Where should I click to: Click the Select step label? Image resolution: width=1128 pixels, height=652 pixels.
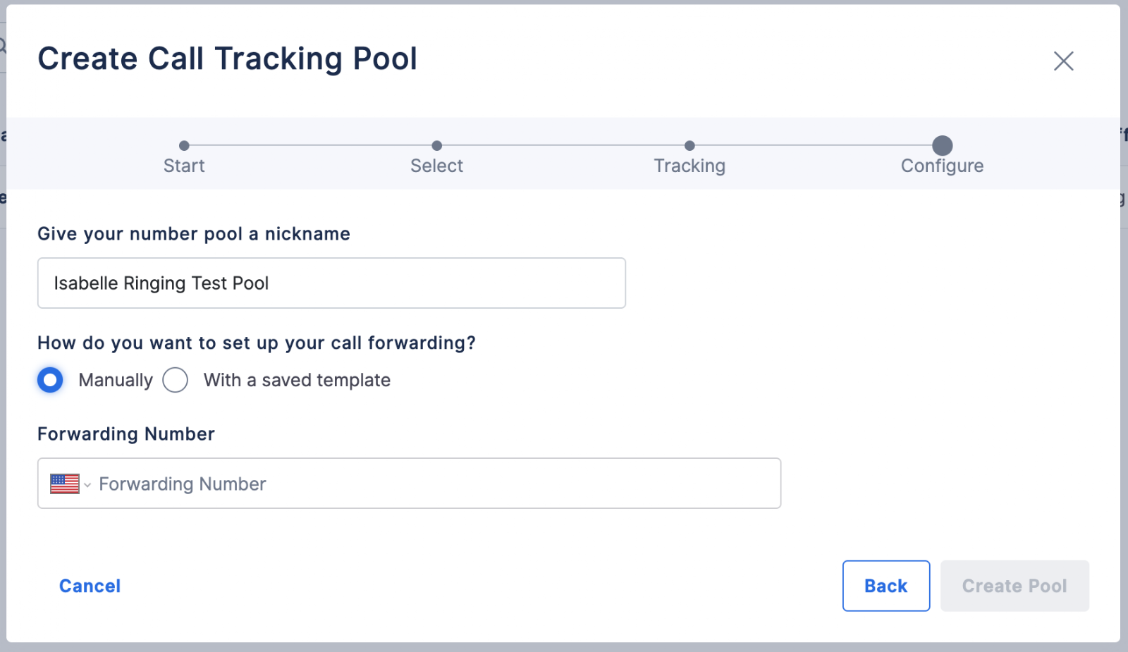[437, 166]
